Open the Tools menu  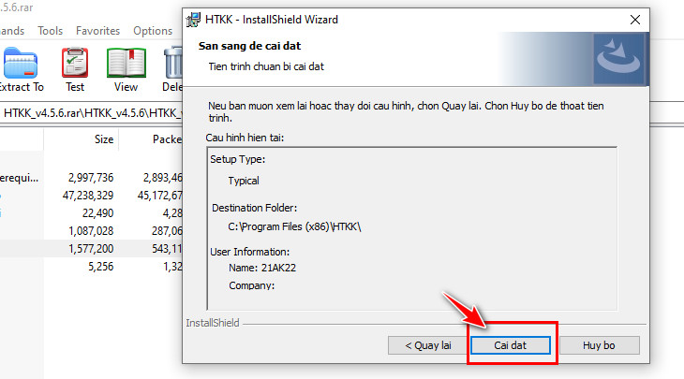51,31
